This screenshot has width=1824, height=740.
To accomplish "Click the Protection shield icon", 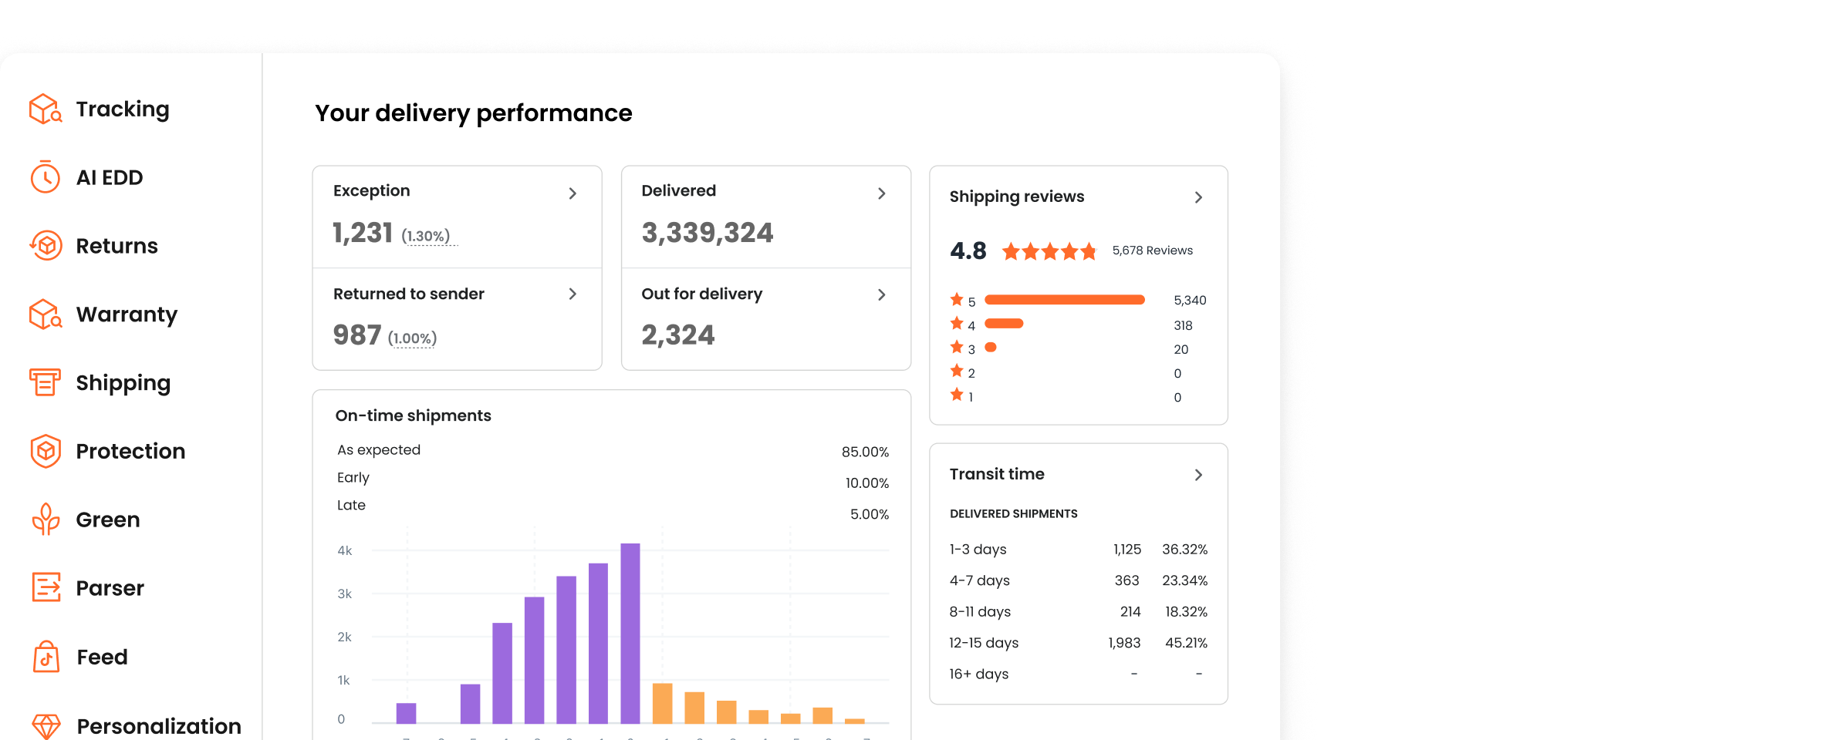I will [x=46, y=451].
